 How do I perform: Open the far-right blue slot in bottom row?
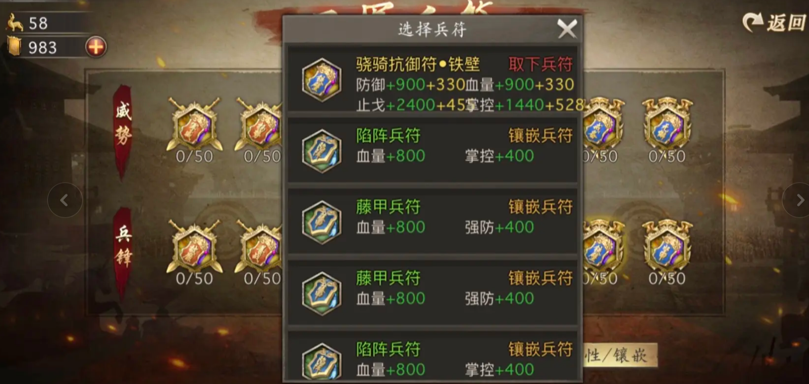pyautogui.click(x=668, y=246)
